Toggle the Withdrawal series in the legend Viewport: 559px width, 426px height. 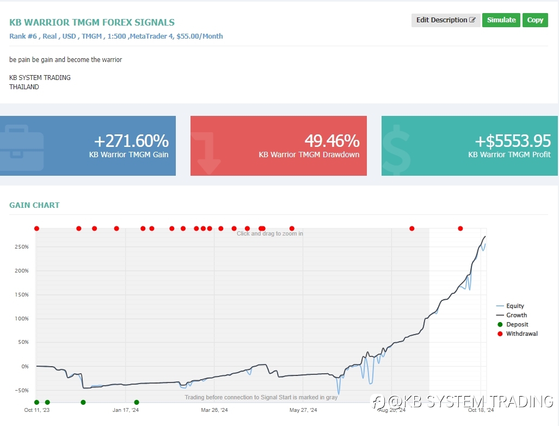517,334
